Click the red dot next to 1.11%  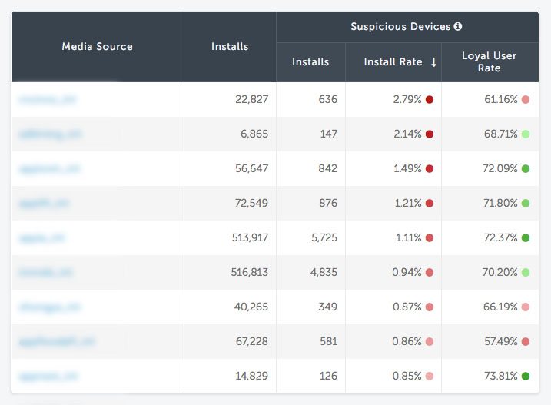430,238
